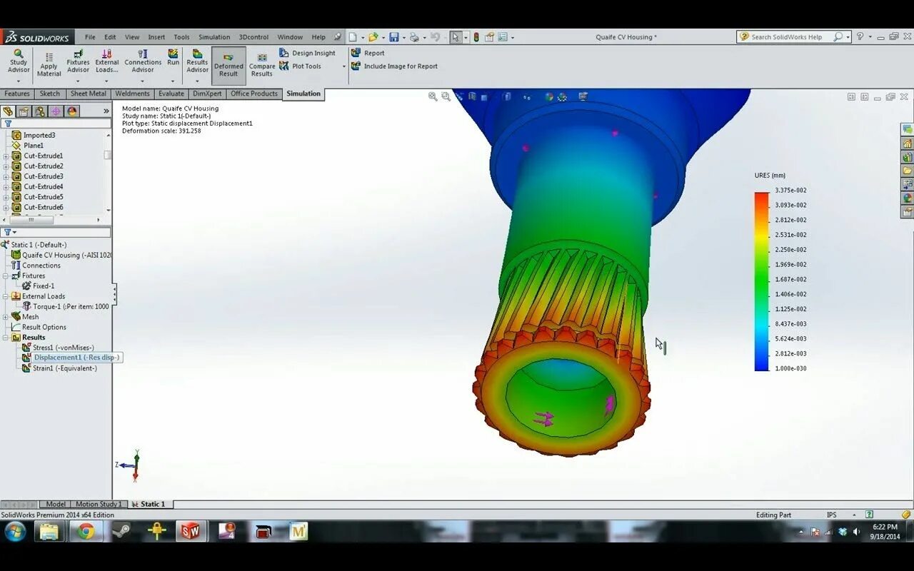
Task: Open the 3Dcontrol menu
Action: 253,37
